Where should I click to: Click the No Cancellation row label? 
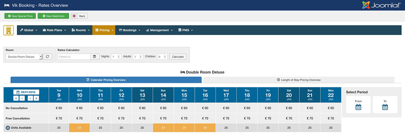[x=17, y=108]
